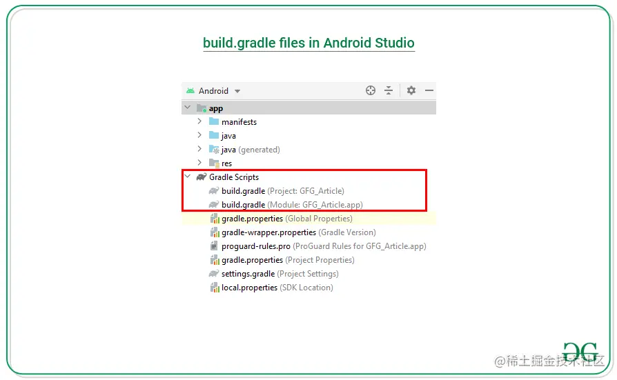Select the res label
The width and height of the screenshot is (617, 380).
226,163
